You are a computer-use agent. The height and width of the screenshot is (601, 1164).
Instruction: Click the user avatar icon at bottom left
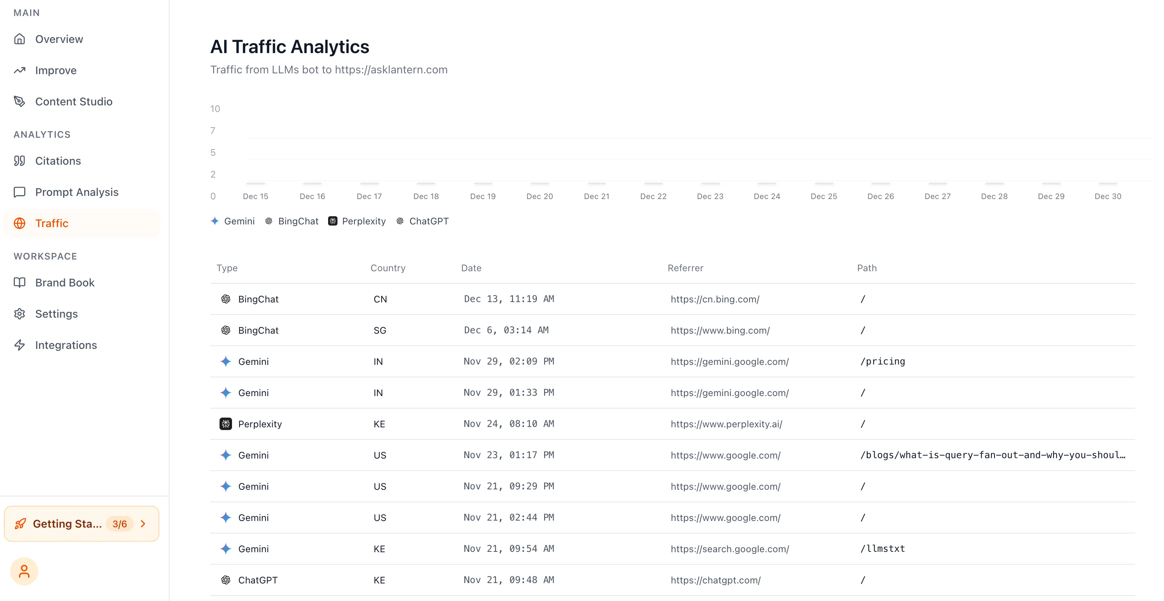24,571
